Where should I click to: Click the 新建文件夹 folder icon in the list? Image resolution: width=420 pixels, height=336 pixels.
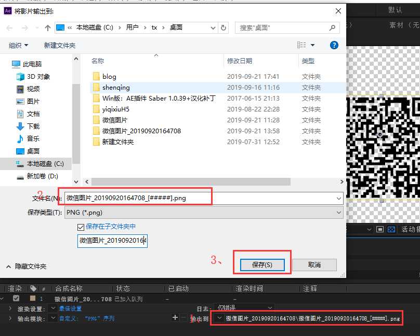coord(96,142)
